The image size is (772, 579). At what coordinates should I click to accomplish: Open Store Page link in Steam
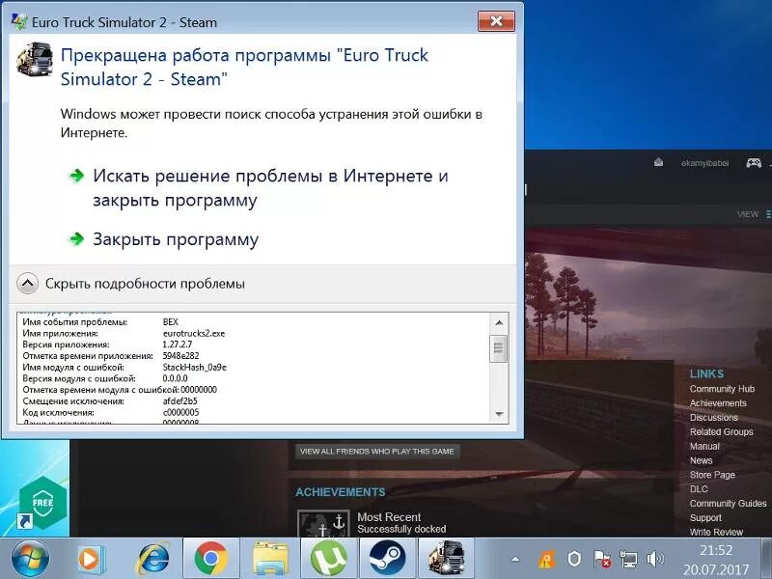tap(712, 475)
